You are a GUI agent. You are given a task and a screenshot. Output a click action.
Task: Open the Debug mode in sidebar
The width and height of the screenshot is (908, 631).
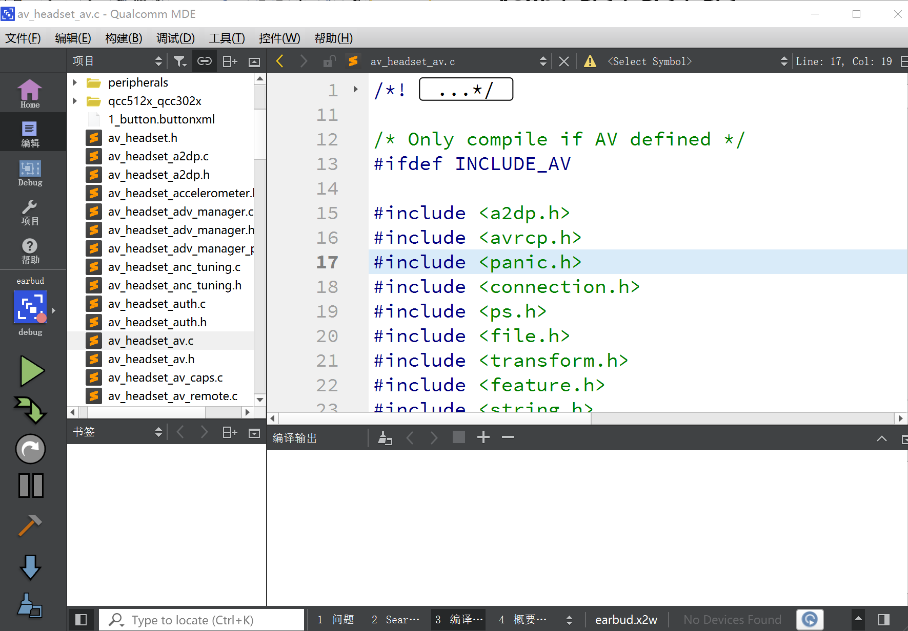tap(30, 173)
